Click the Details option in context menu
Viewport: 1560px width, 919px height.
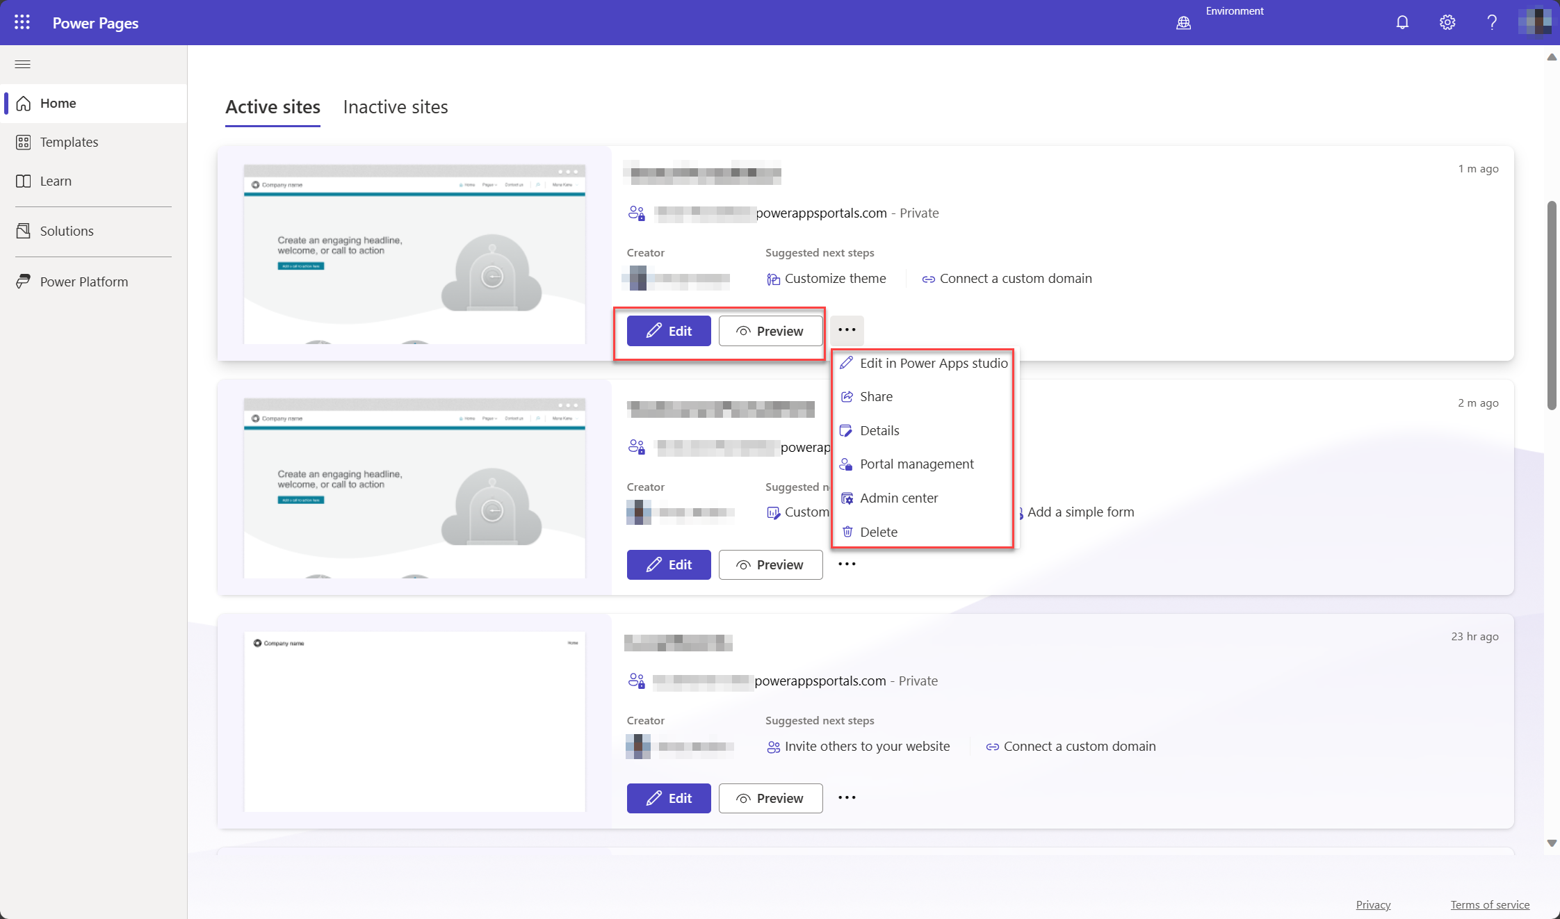pos(879,429)
